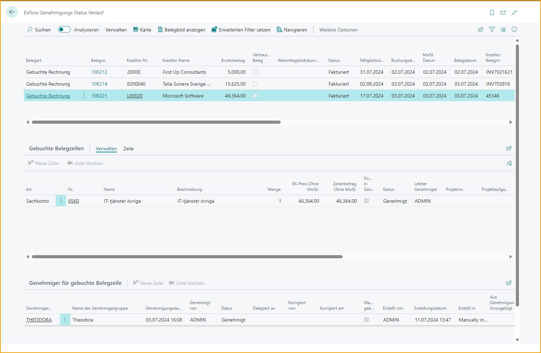541x353 pixels.
Task: Open approver THEODORA link
Action: point(39,320)
